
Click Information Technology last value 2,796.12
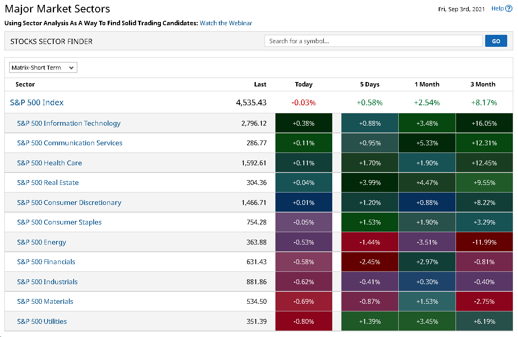[254, 123]
